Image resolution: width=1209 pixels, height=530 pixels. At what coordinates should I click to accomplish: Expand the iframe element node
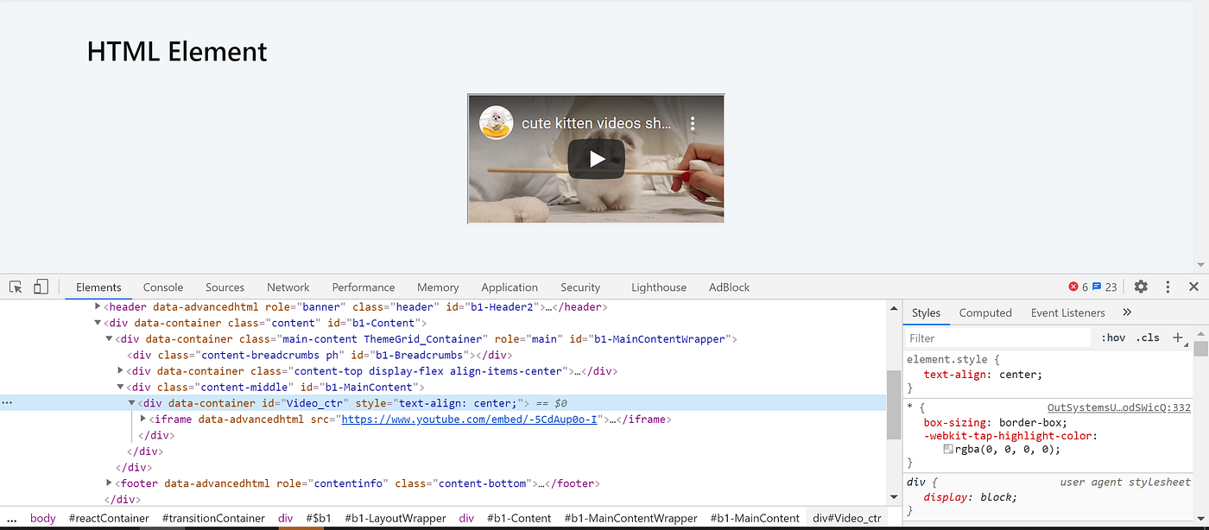click(142, 419)
